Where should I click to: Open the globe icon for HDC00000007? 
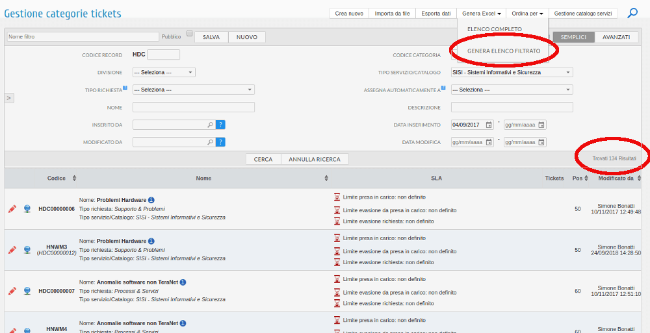pos(27,291)
